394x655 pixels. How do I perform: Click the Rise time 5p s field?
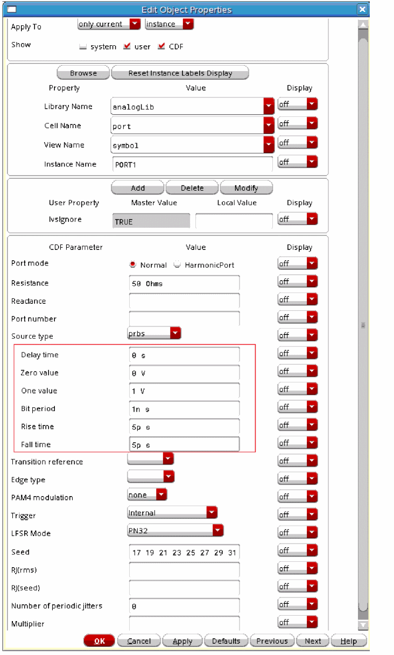point(184,427)
